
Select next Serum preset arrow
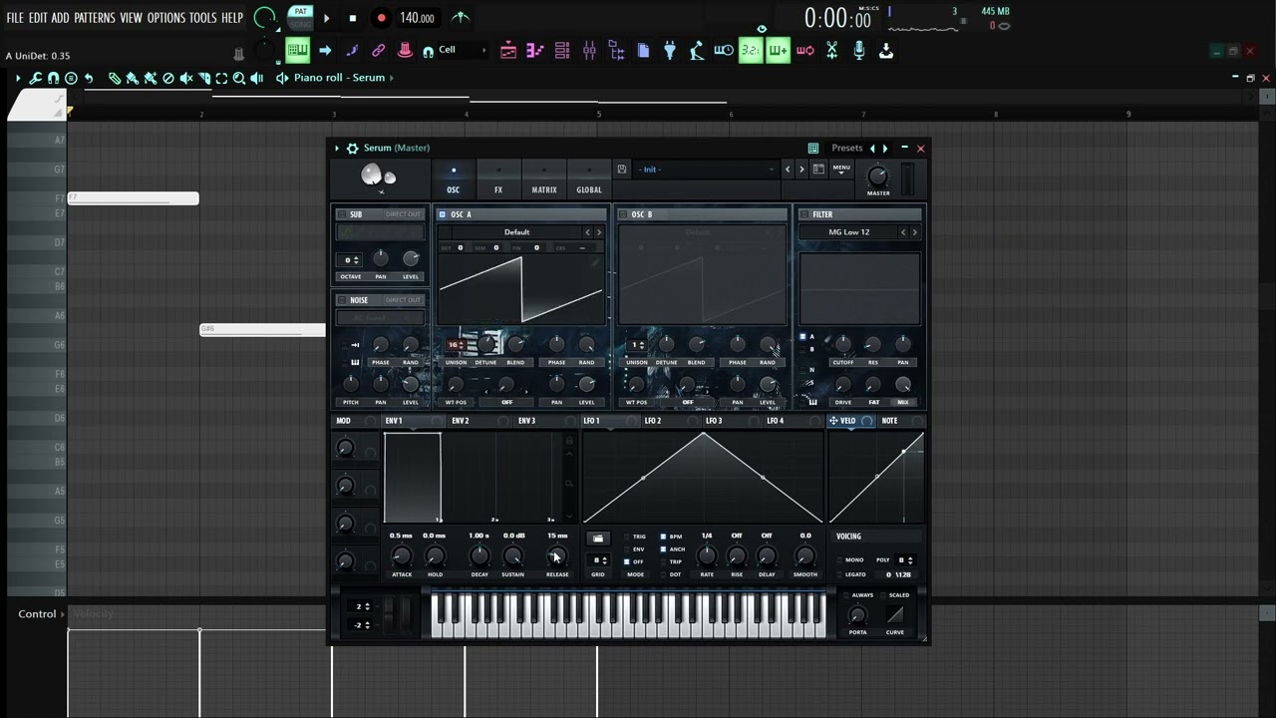[801, 170]
